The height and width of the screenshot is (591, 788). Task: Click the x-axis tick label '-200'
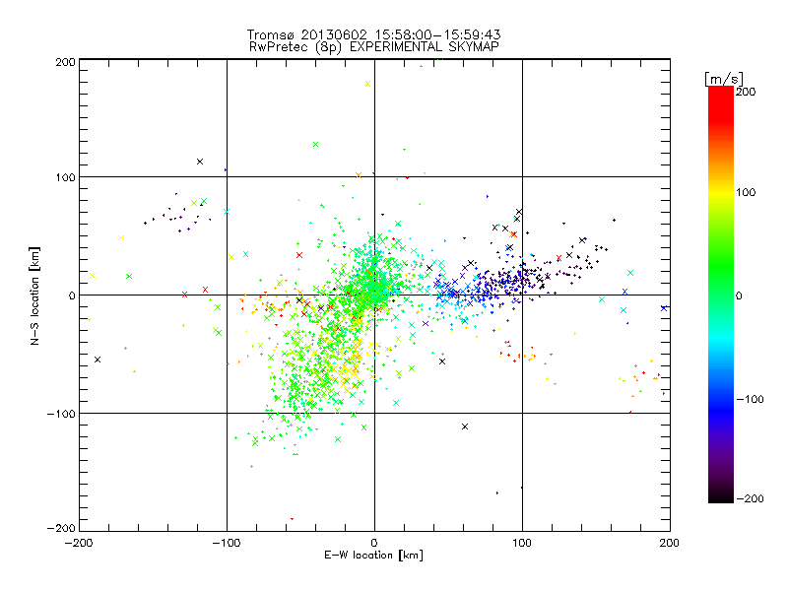pyautogui.click(x=79, y=543)
